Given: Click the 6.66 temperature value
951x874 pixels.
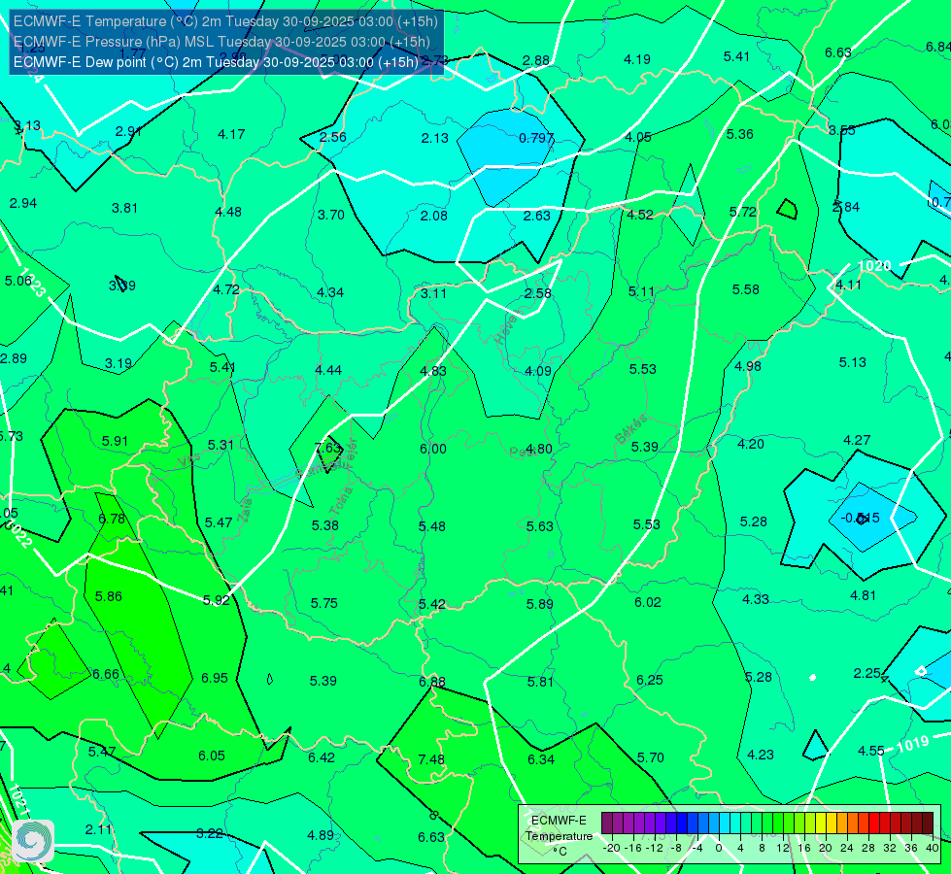Looking at the screenshot, I should (106, 675).
